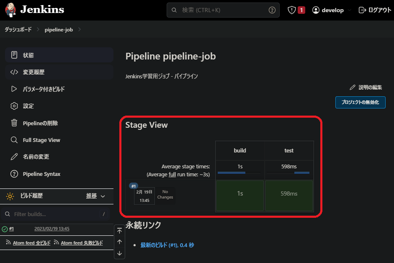The width and height of the screenshot is (394, 263).
Task: Open the search help question-mark icon
Action: point(272,10)
